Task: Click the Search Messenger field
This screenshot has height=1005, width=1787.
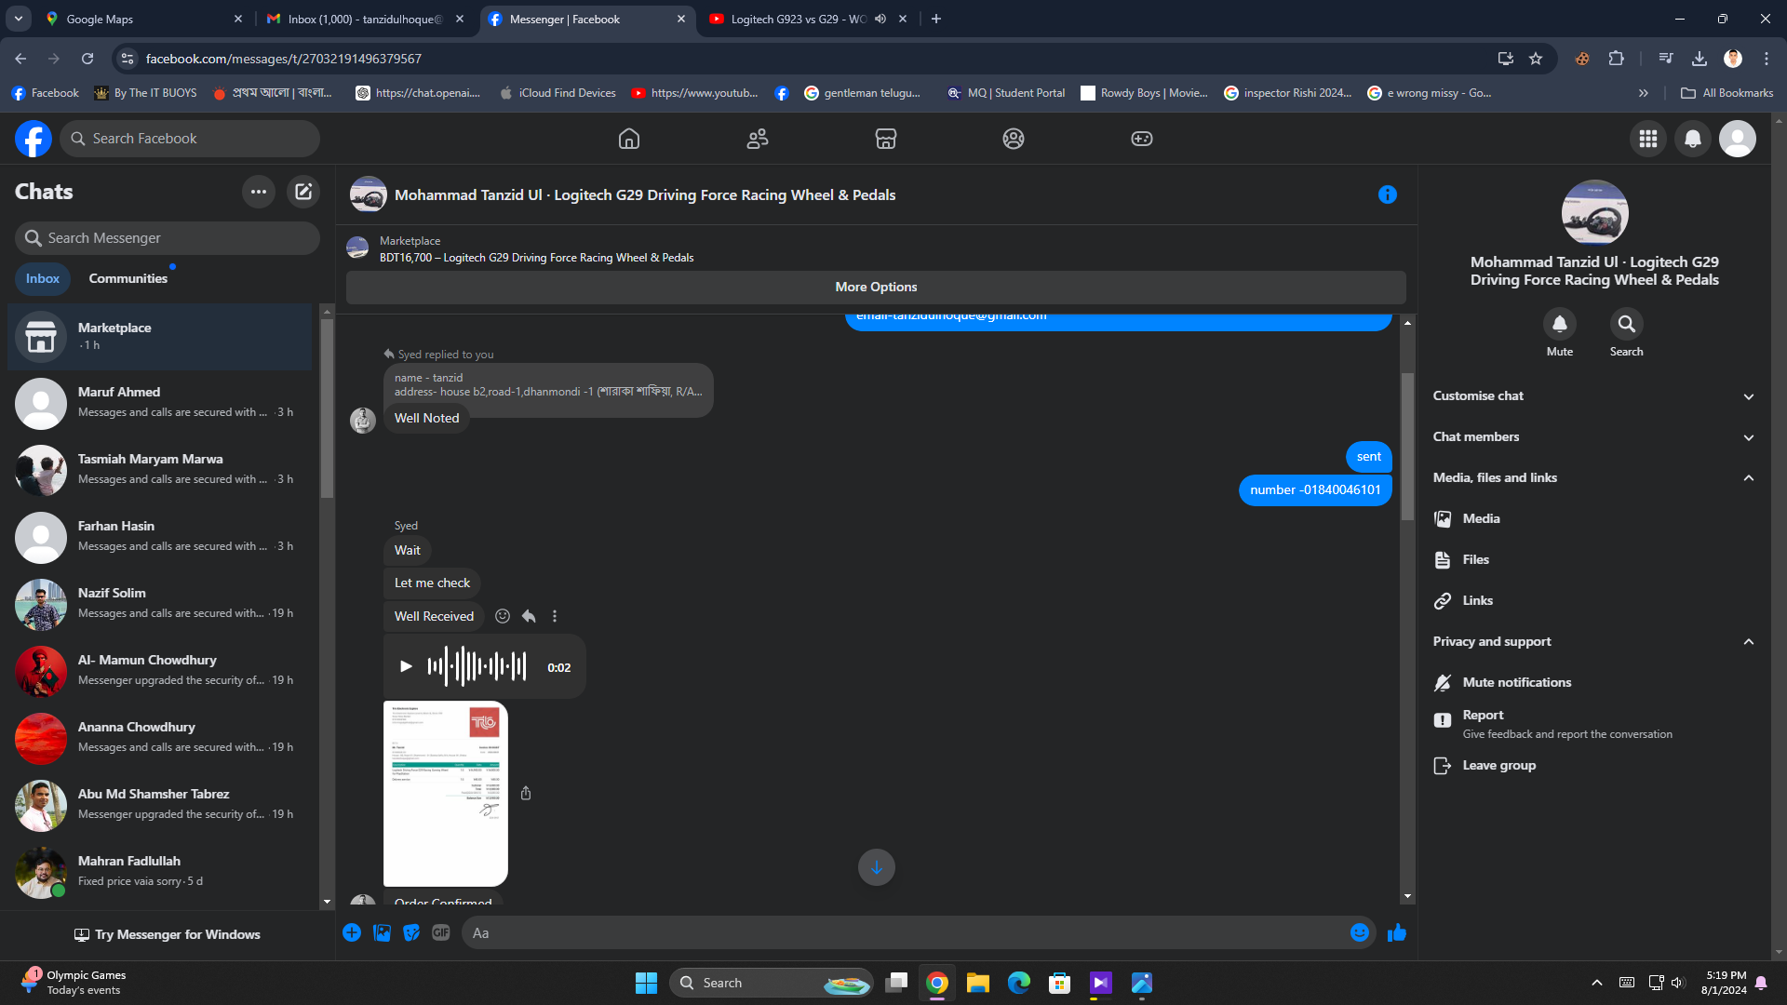Action: [x=168, y=238]
